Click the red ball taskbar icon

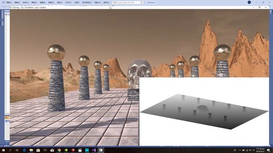point(73,150)
